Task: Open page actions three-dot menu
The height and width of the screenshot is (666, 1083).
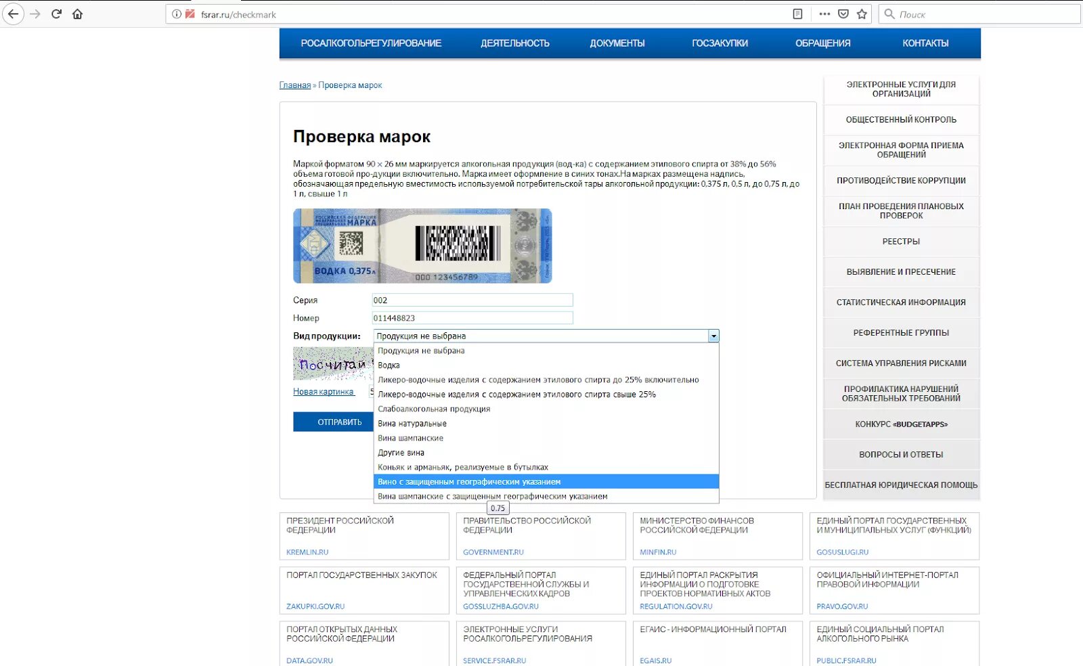Action: pyautogui.click(x=824, y=14)
